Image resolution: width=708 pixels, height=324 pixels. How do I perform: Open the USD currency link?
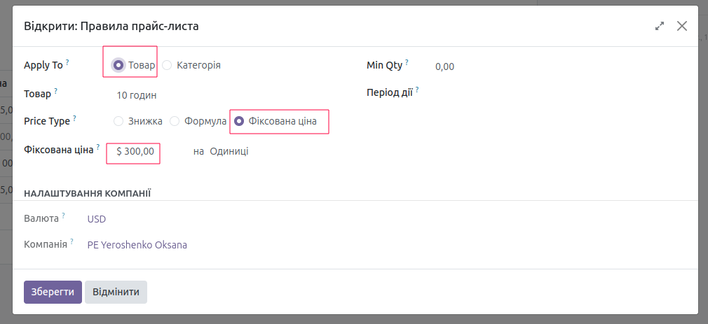(97, 219)
